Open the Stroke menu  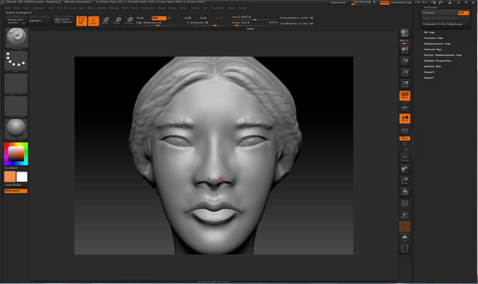pos(183,8)
